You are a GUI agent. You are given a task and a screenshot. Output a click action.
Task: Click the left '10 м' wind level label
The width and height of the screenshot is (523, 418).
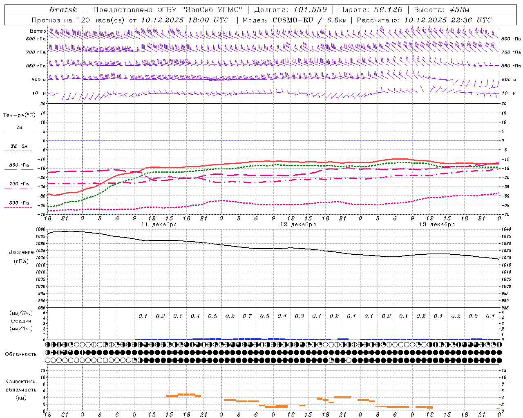39,93
